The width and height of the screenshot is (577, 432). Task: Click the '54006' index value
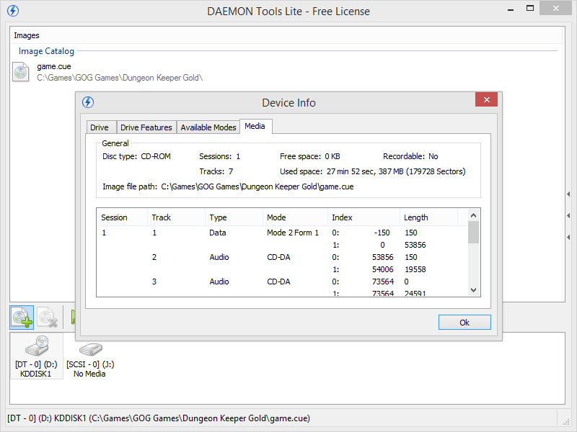(x=383, y=269)
